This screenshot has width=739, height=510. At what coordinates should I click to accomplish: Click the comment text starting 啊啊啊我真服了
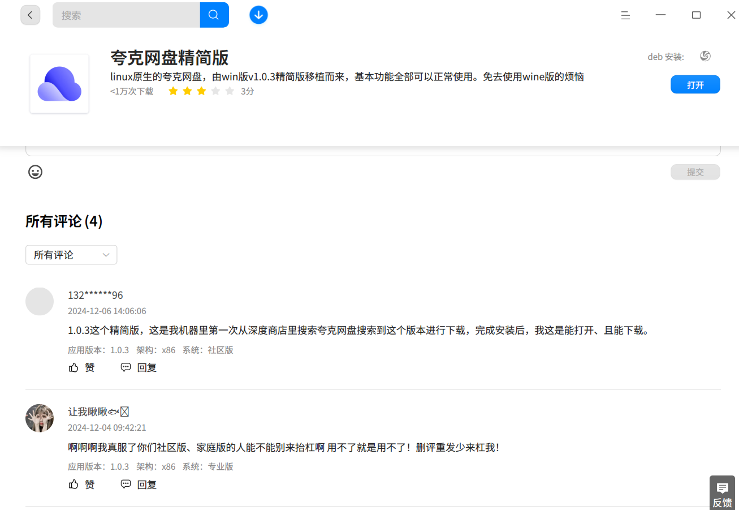click(x=284, y=448)
